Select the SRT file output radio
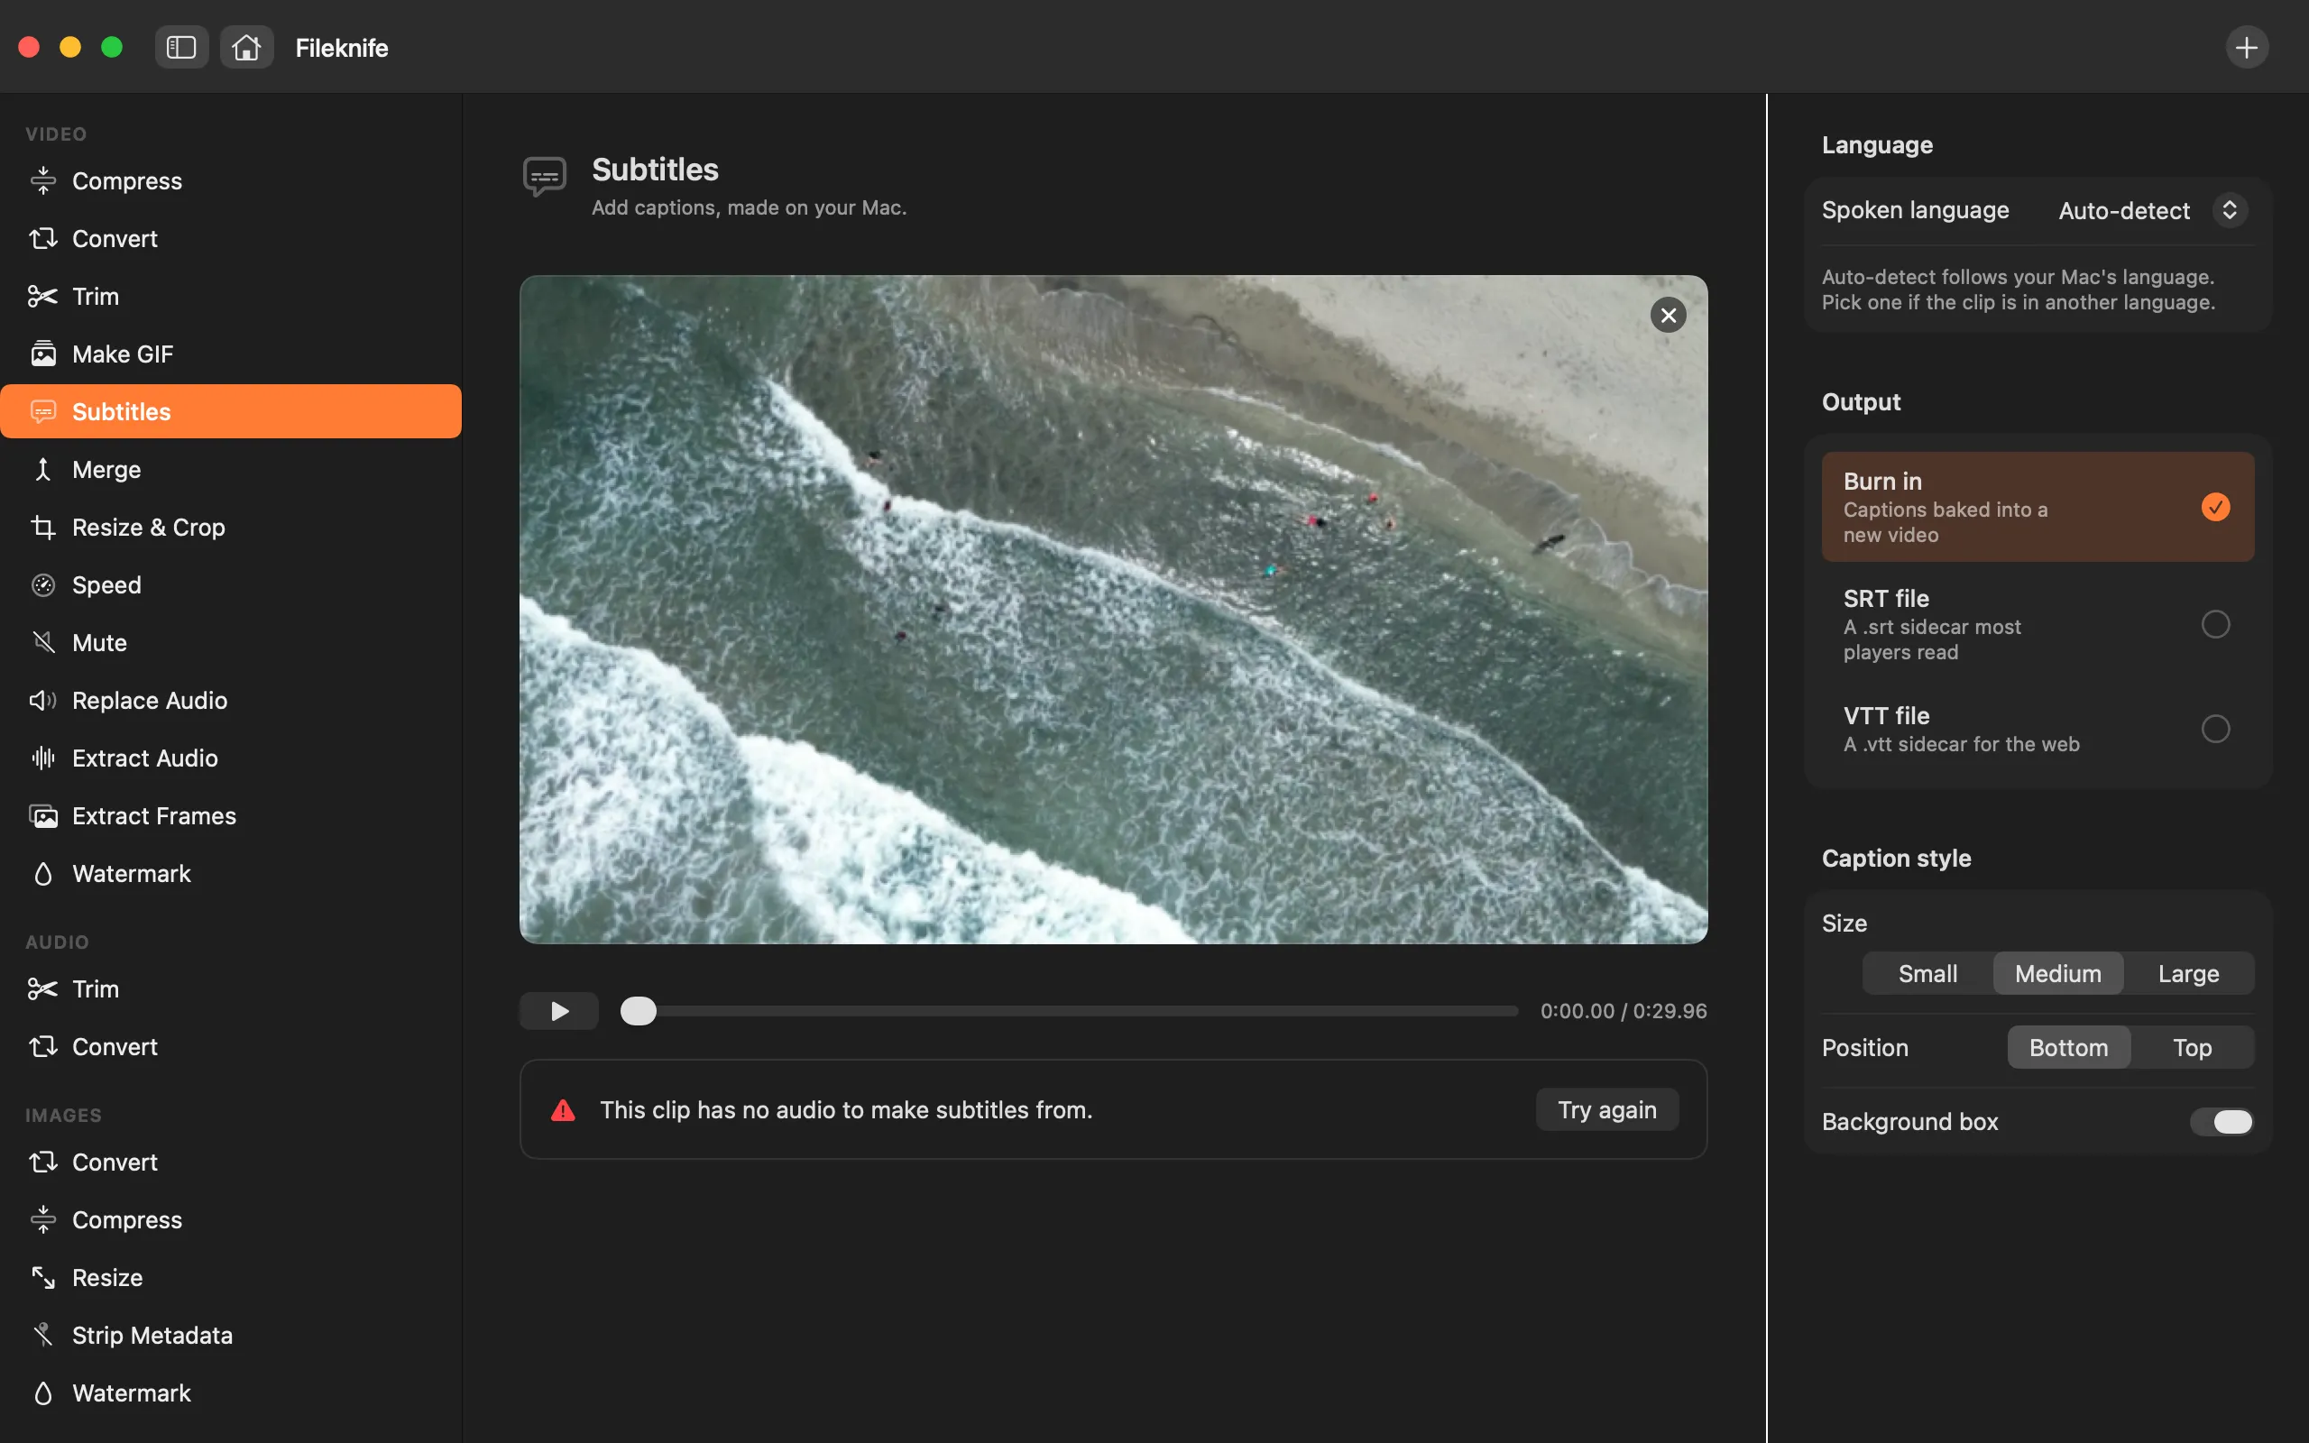The image size is (2309, 1443). 2214,624
